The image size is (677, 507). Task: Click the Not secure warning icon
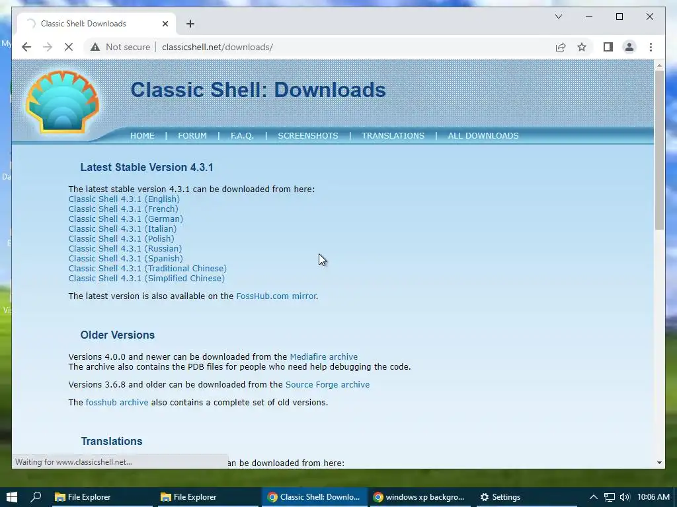point(95,47)
